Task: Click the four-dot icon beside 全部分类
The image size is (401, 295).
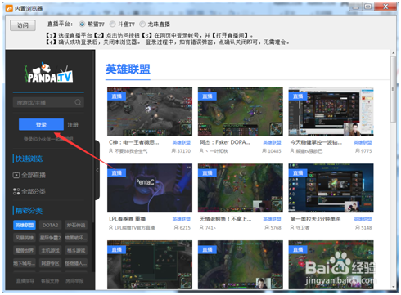Action: tap(16, 191)
